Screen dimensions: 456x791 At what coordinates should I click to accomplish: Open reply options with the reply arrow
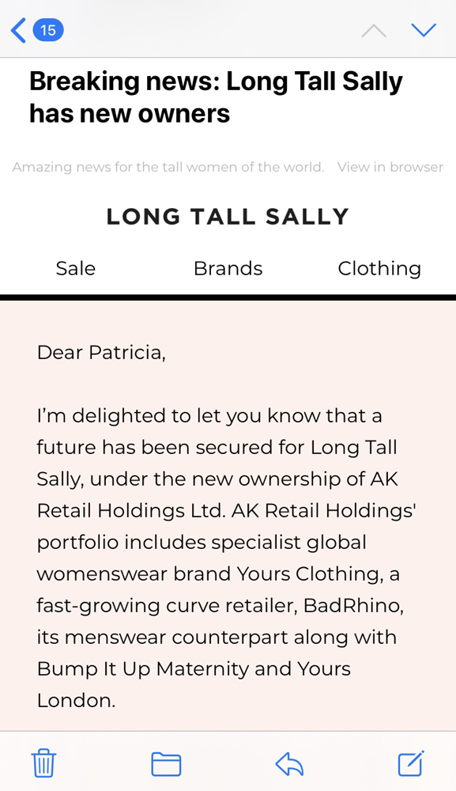(x=290, y=763)
